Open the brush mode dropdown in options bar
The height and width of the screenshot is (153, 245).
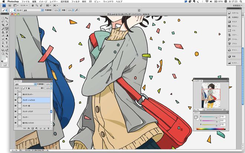click(x=33, y=10)
